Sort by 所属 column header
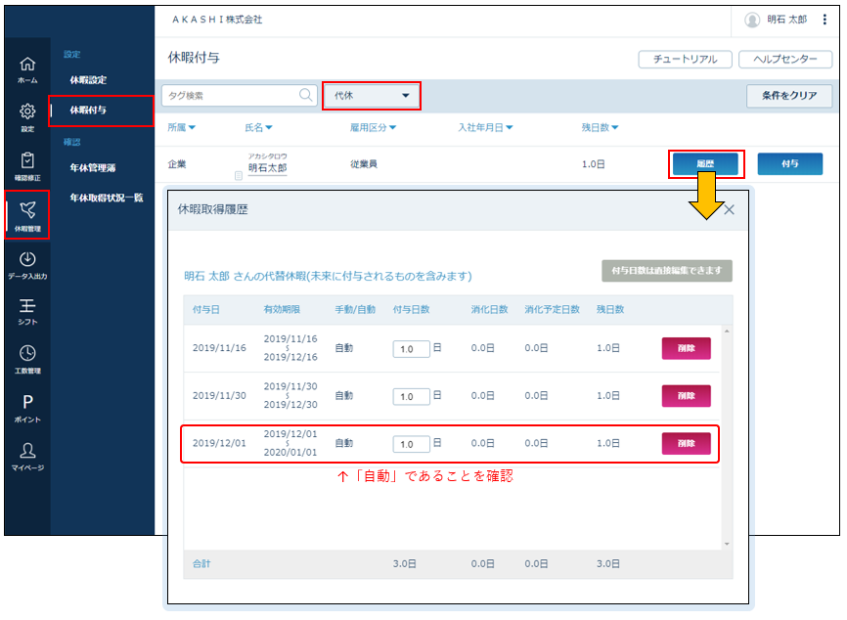The image size is (847, 620). pos(182,127)
